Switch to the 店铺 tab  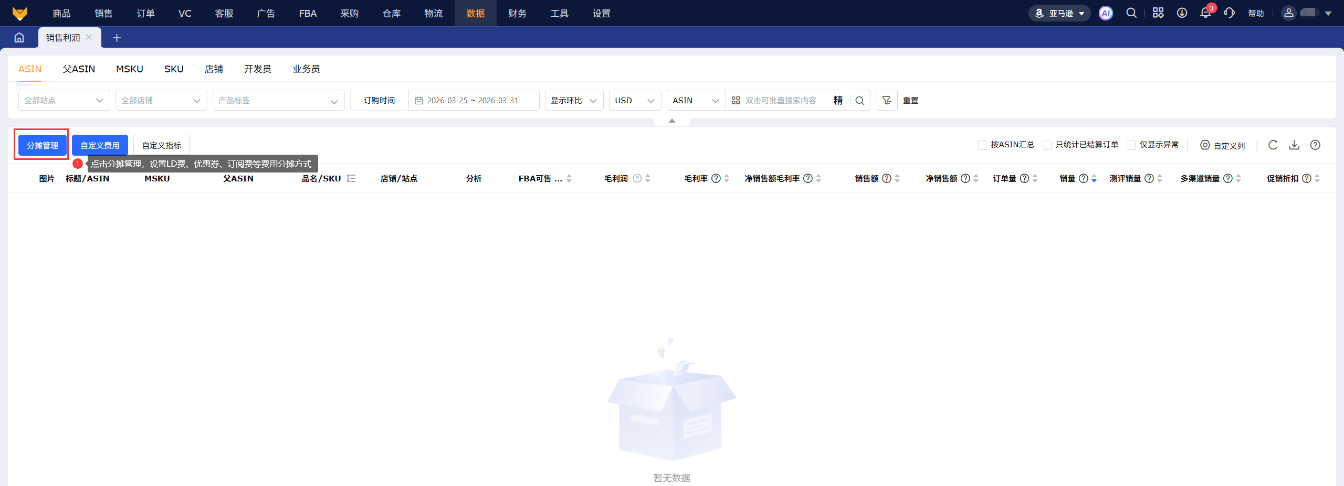pyautogui.click(x=214, y=69)
